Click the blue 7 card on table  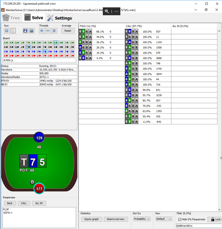(x=33, y=161)
